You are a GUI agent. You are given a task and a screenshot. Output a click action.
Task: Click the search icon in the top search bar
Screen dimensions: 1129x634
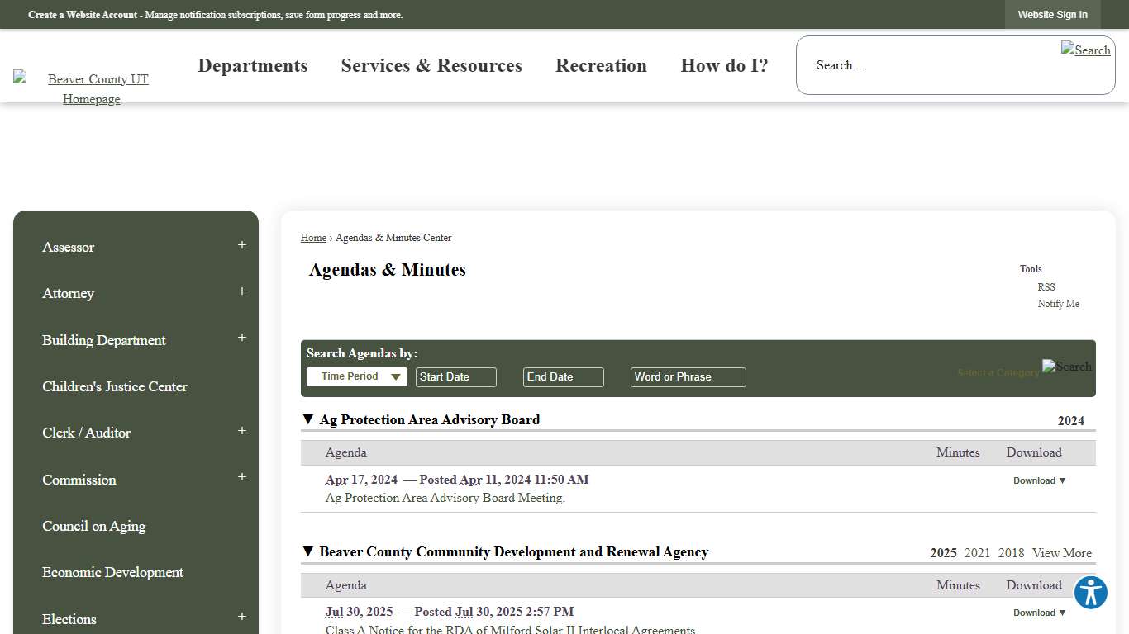coord(1085,50)
